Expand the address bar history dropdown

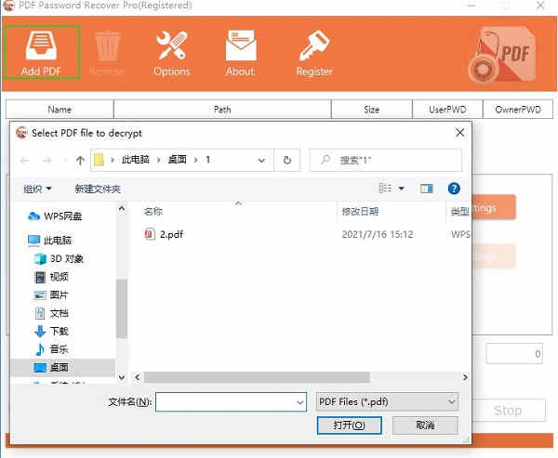coord(261,161)
